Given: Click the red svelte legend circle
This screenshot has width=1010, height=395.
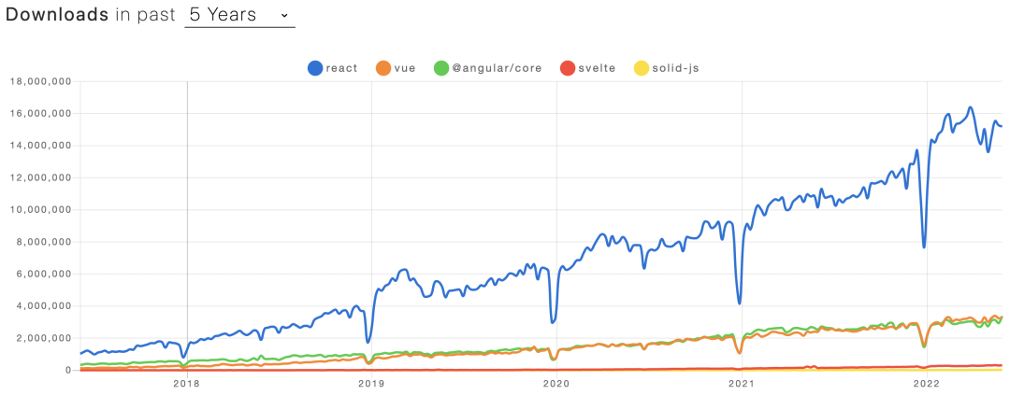Looking at the screenshot, I should [566, 67].
